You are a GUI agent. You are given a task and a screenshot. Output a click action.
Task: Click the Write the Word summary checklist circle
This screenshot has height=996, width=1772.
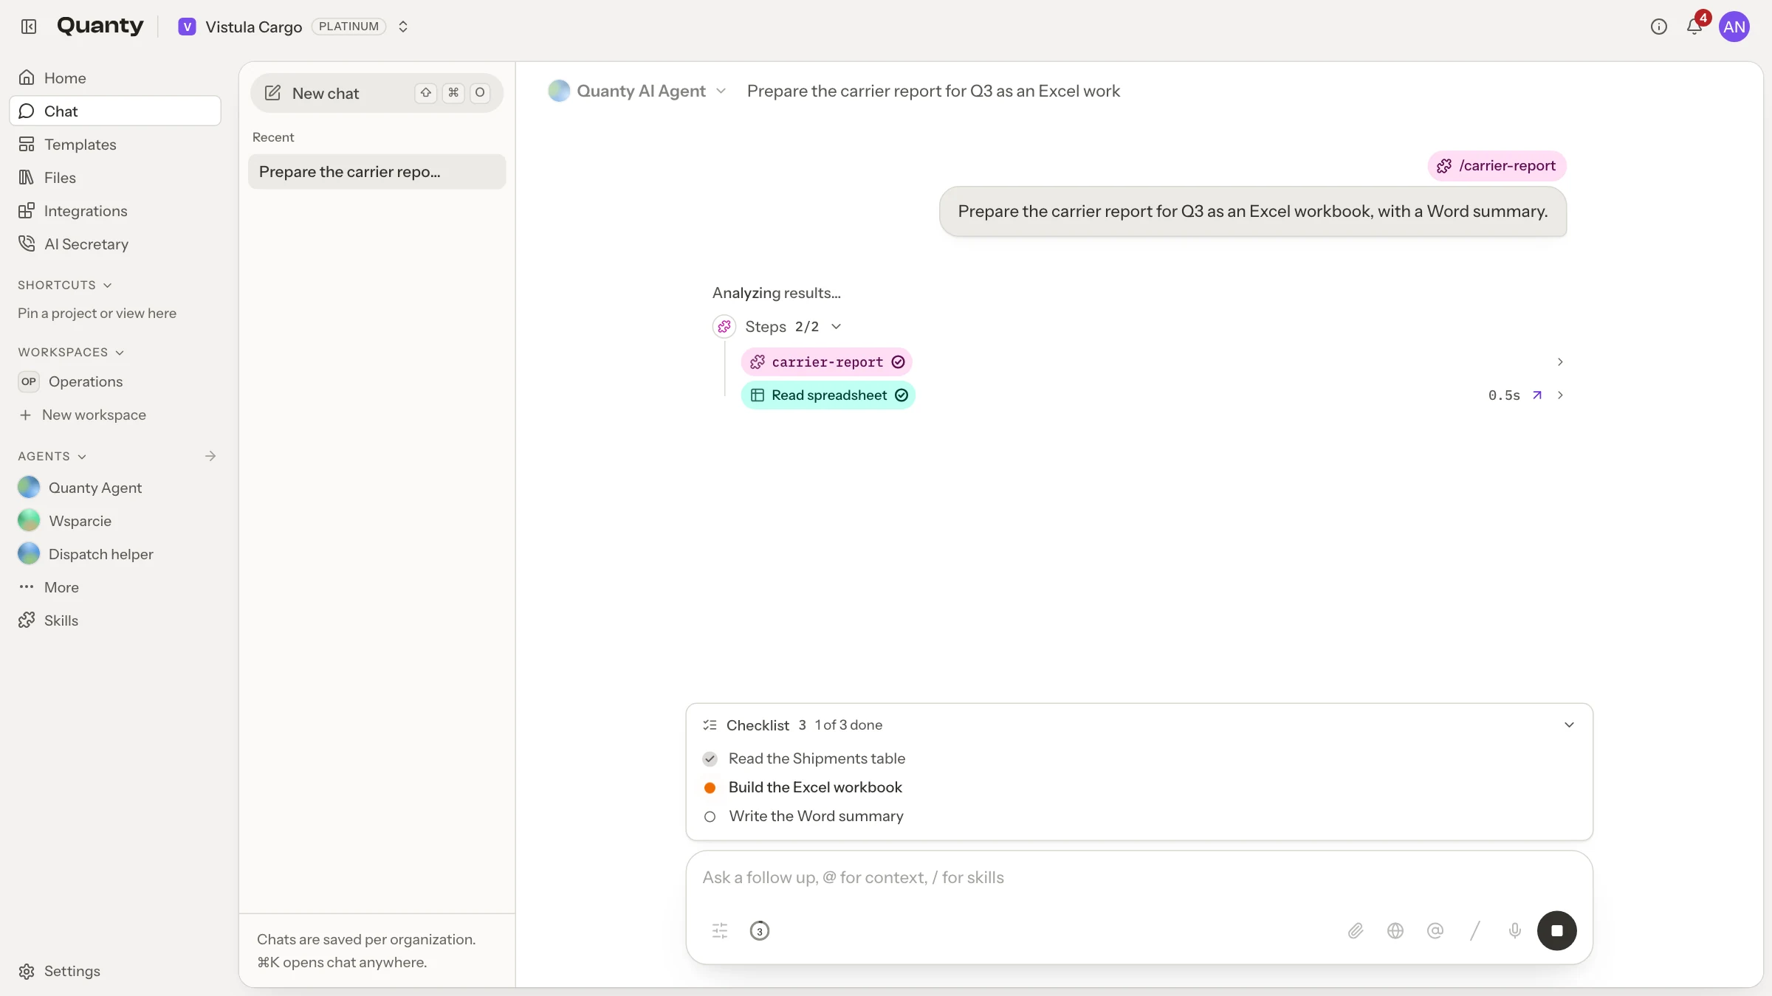tap(710, 816)
